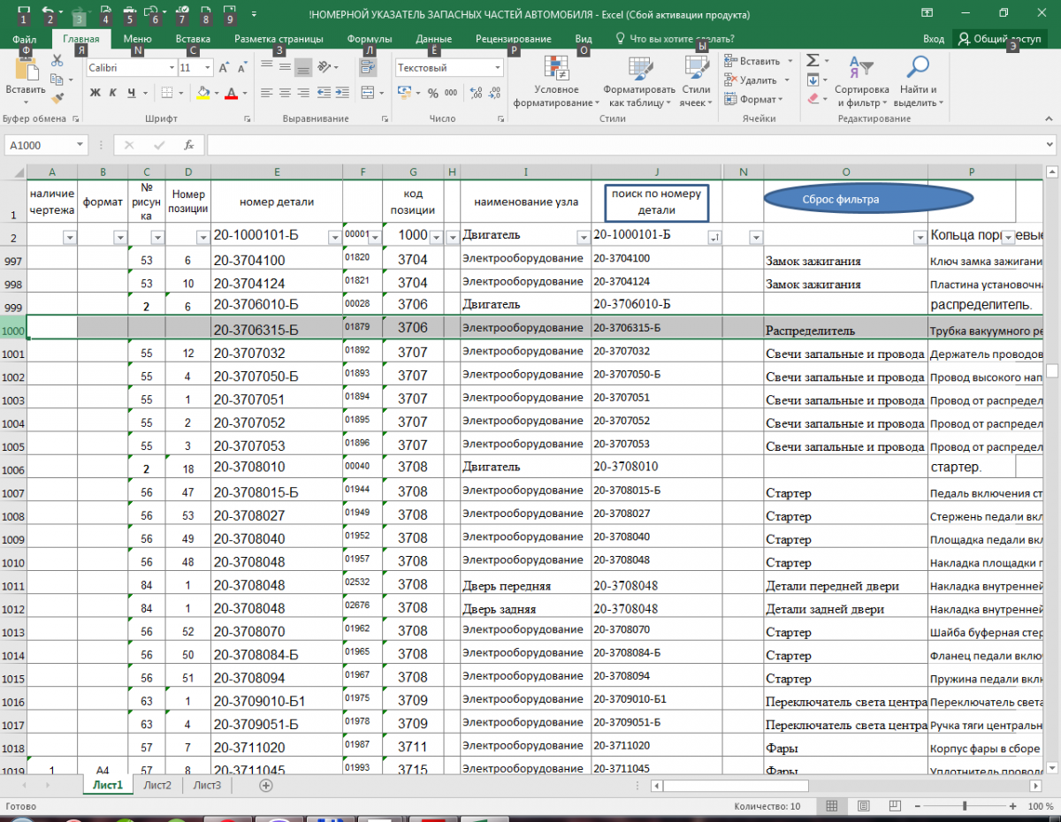Open Формат in the Ячейки group
This screenshot has height=822, width=1061.
point(752,100)
